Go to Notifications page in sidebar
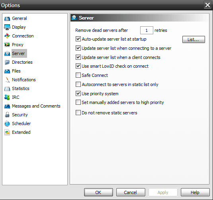 [24, 80]
